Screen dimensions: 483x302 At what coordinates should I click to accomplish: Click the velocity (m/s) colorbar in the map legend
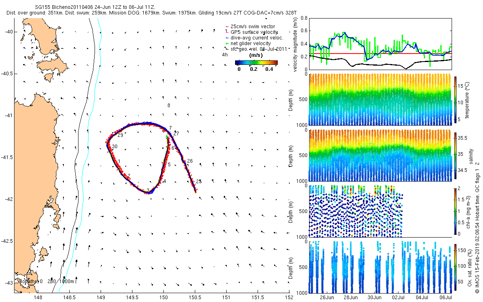tap(256, 63)
